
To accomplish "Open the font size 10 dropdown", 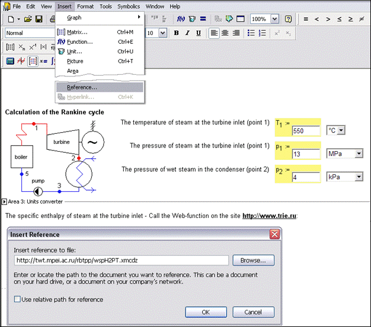I will pyautogui.click(x=163, y=33).
